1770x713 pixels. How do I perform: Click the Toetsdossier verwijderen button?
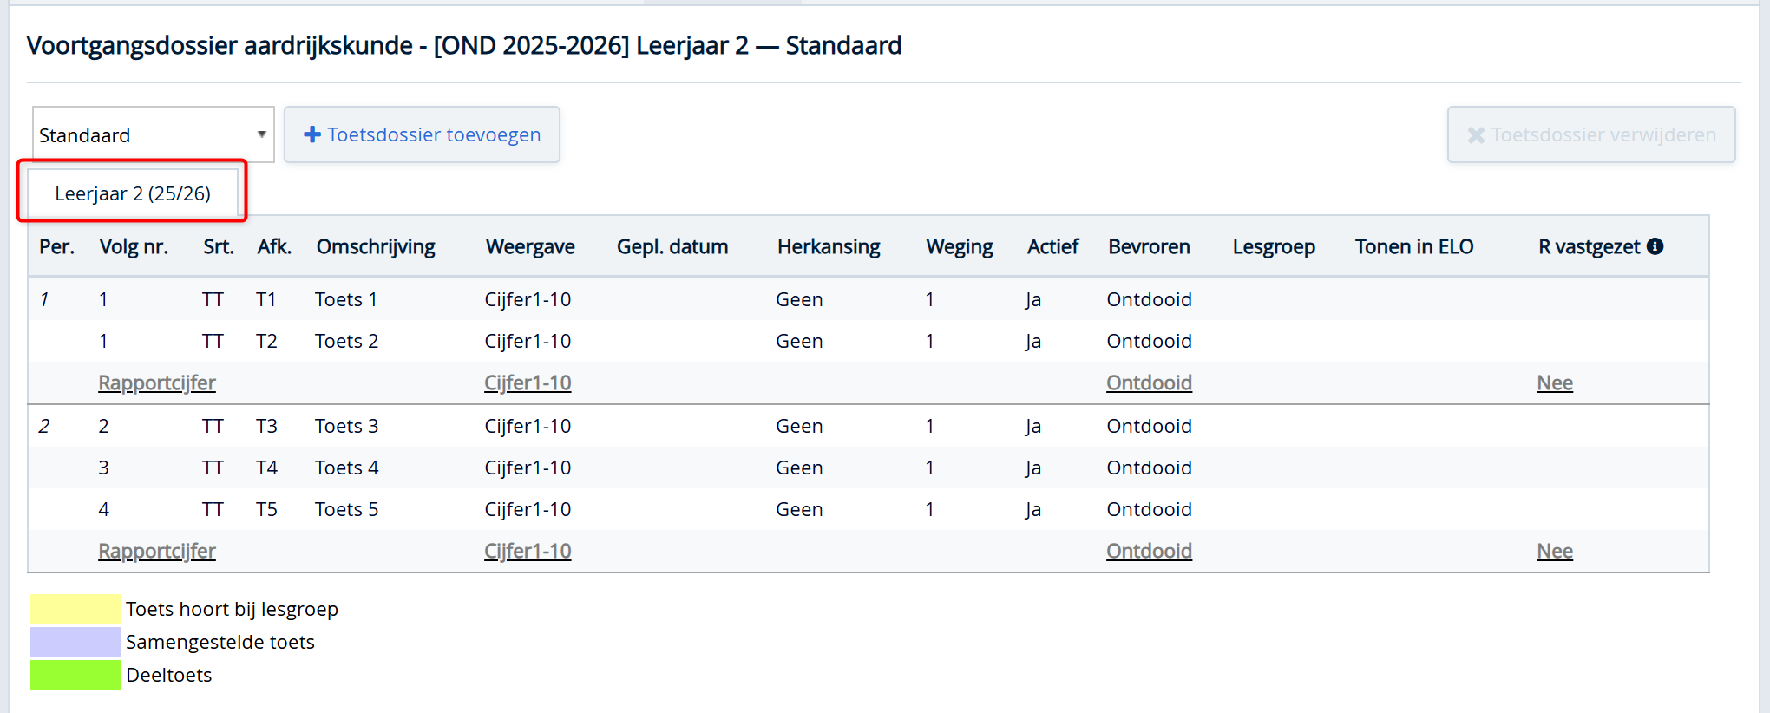pos(1591,135)
